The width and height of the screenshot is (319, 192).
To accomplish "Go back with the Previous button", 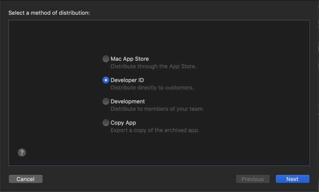I will [x=252, y=179].
